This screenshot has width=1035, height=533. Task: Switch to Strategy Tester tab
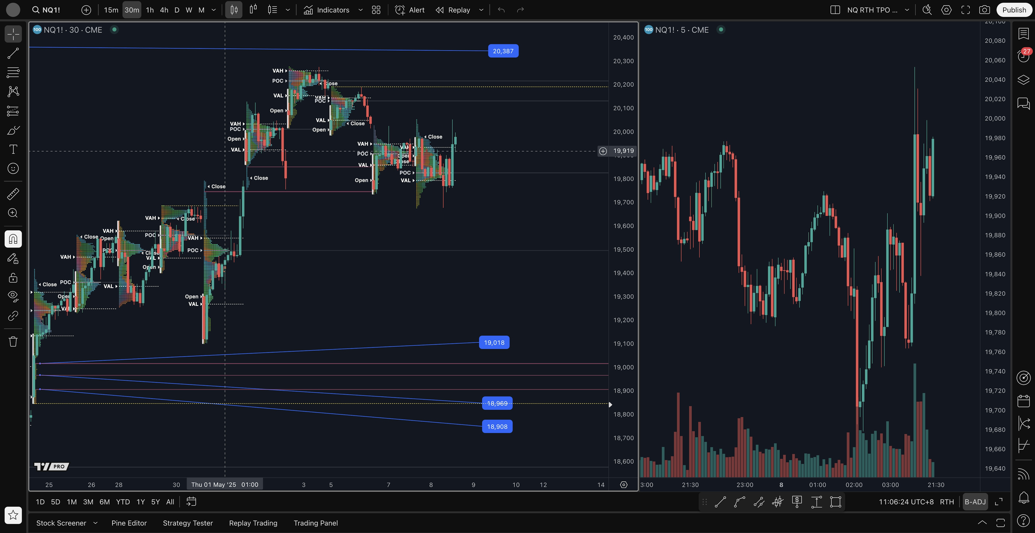pyautogui.click(x=188, y=523)
